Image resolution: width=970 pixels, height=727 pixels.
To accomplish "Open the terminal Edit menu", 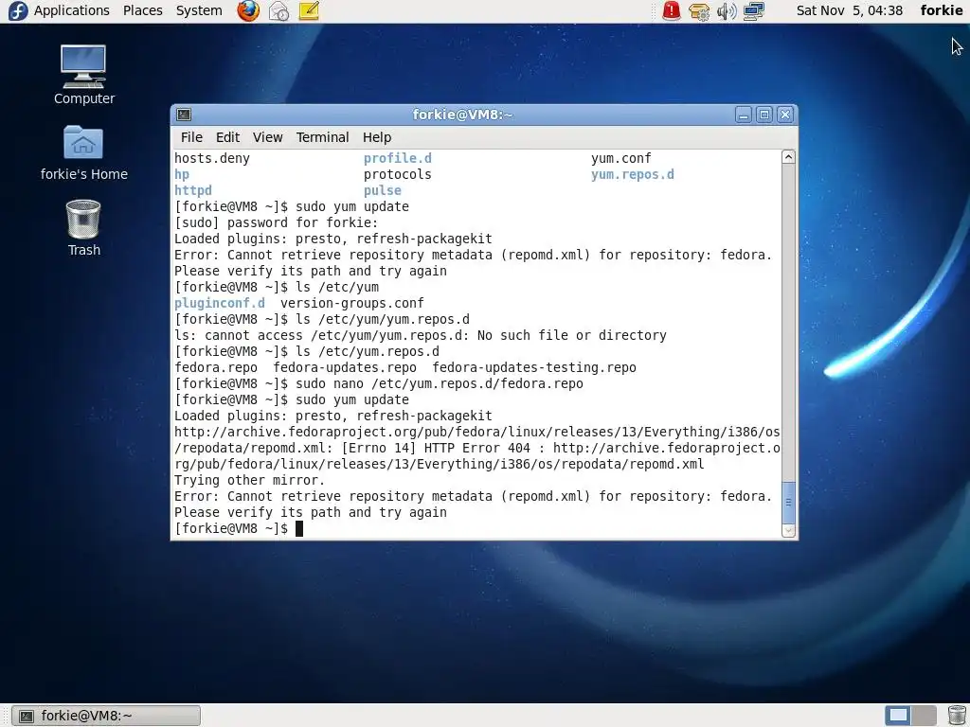I will (x=227, y=137).
